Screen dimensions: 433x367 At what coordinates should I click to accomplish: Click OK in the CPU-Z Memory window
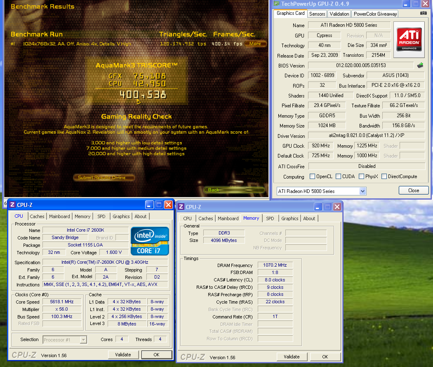325,357
